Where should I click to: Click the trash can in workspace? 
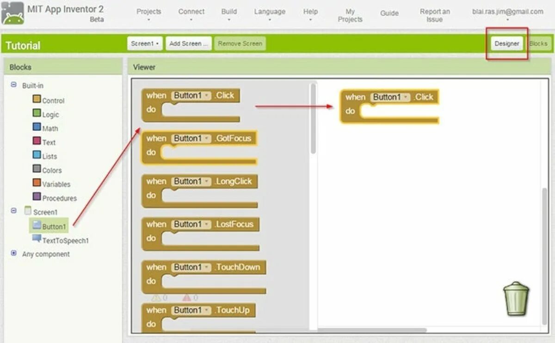pos(516,299)
